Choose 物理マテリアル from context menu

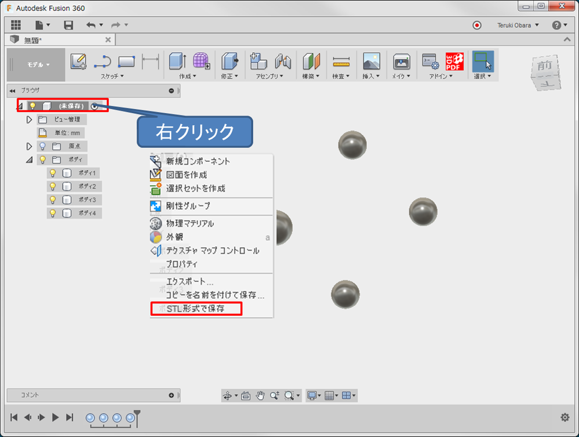click(x=212, y=223)
